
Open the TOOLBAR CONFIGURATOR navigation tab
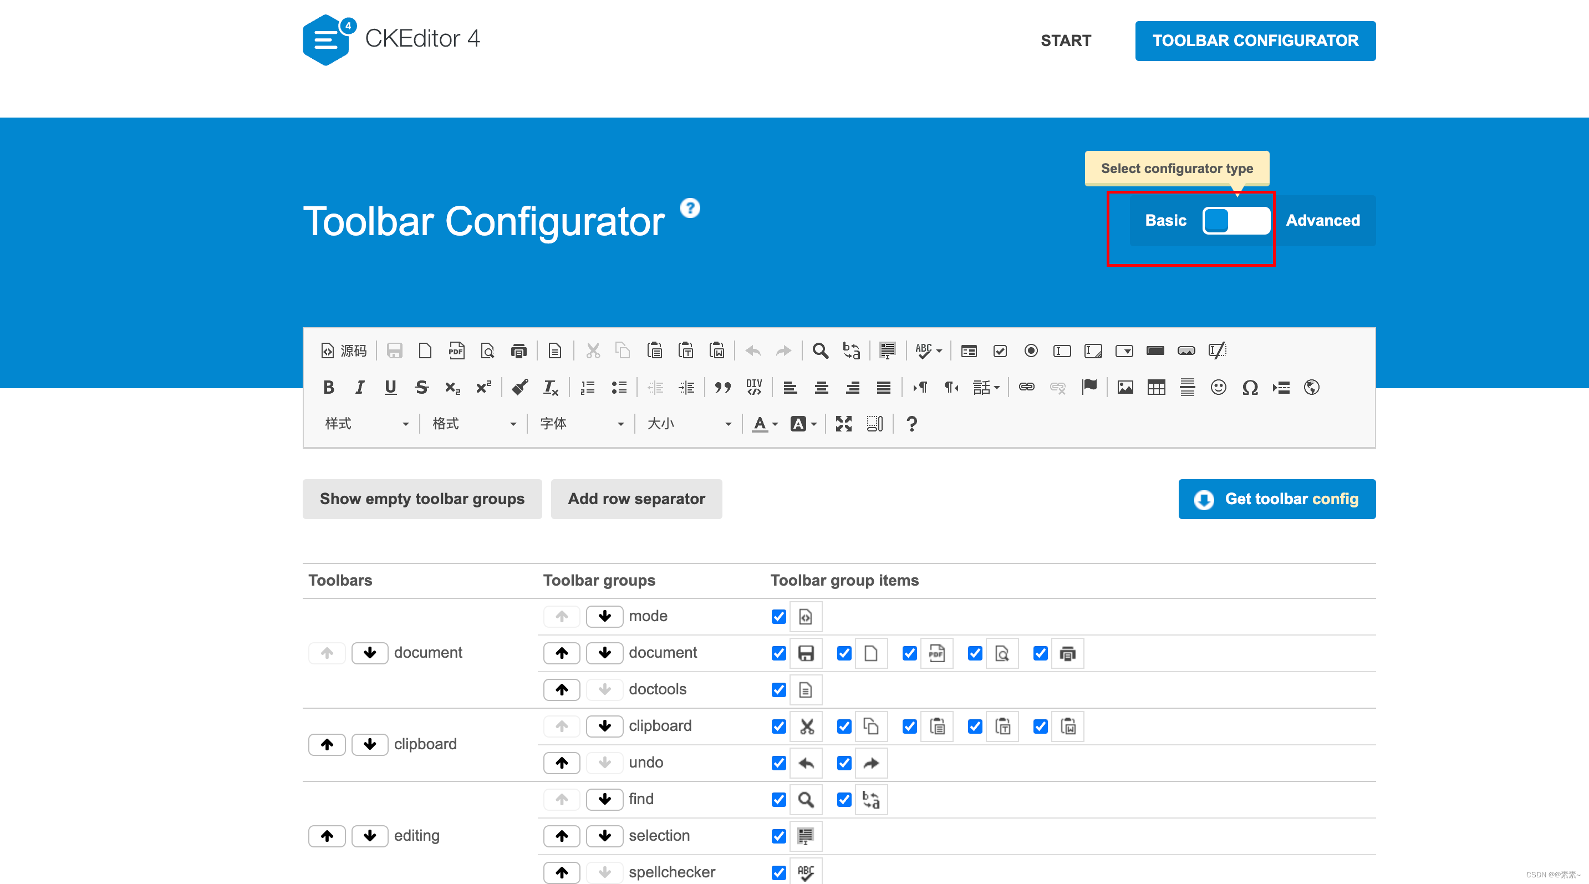click(x=1255, y=40)
